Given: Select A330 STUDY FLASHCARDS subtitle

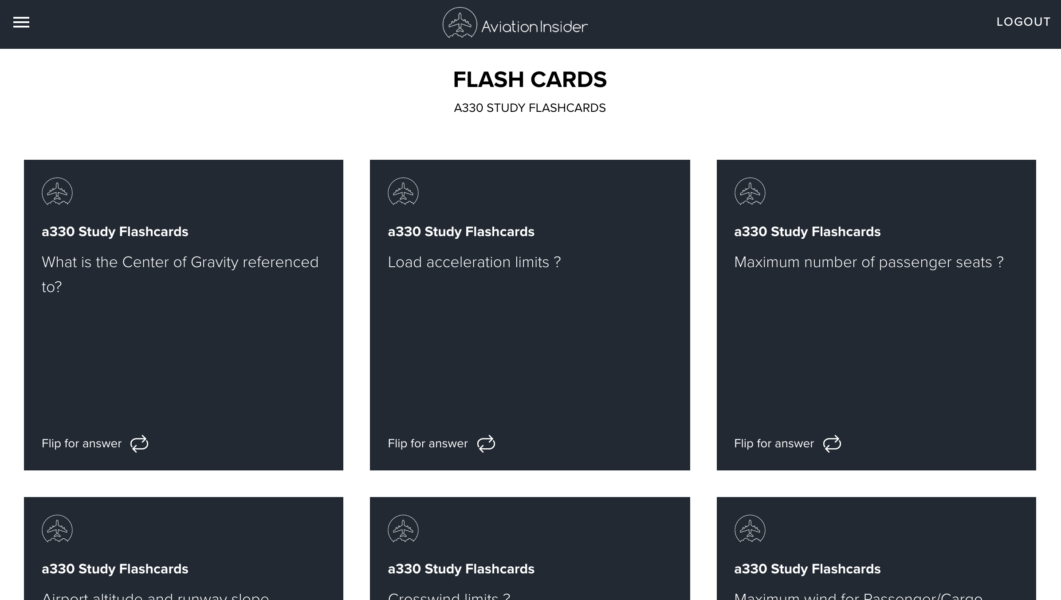Looking at the screenshot, I should [x=530, y=108].
